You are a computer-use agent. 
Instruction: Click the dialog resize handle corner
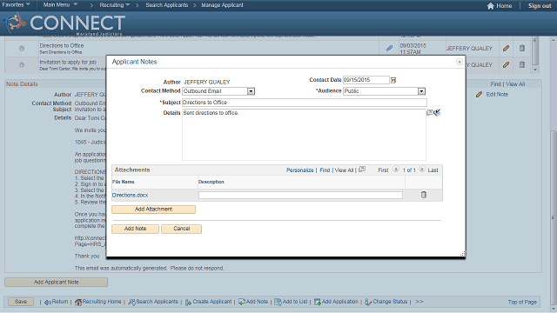pos(462,254)
